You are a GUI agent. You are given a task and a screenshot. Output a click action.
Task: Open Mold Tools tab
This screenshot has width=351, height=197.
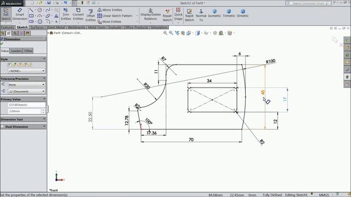pyautogui.click(x=97, y=27)
